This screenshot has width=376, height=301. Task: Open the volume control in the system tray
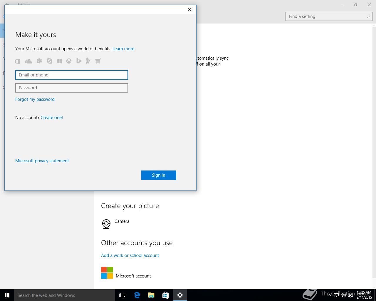point(343,295)
